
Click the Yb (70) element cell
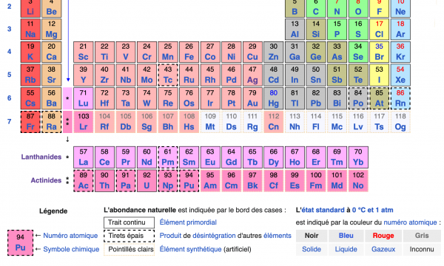click(358, 157)
